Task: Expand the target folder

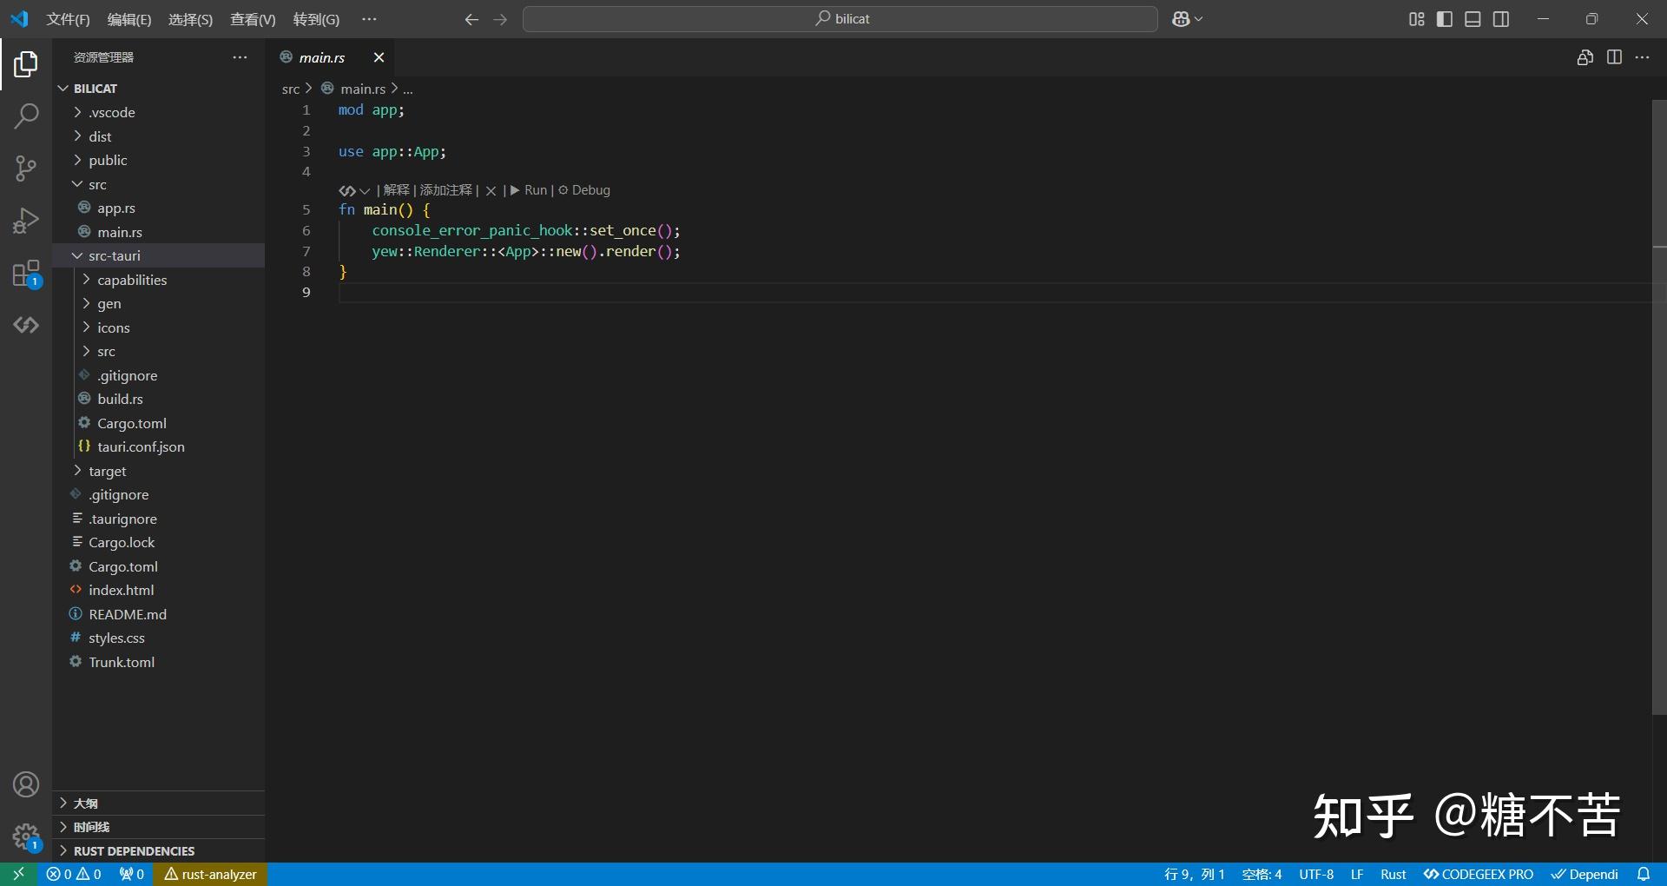Action: [107, 471]
